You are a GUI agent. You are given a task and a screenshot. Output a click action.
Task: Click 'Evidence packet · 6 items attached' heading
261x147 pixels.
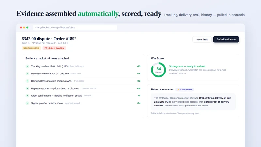pos(47,58)
